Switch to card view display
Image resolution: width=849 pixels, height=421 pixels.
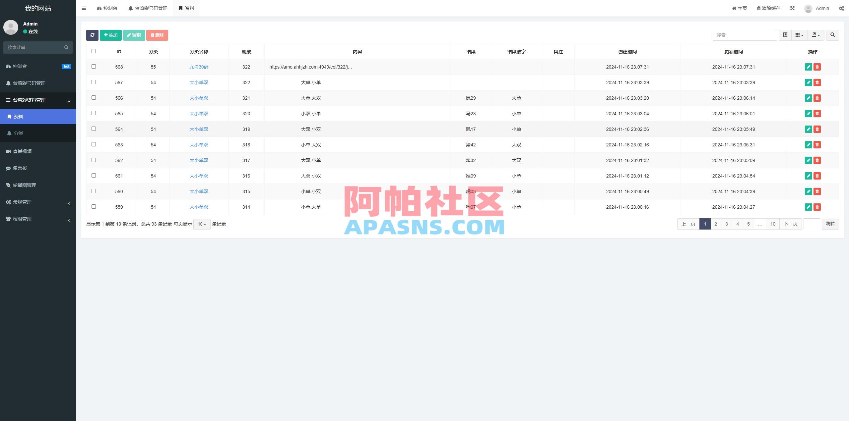[785, 35]
